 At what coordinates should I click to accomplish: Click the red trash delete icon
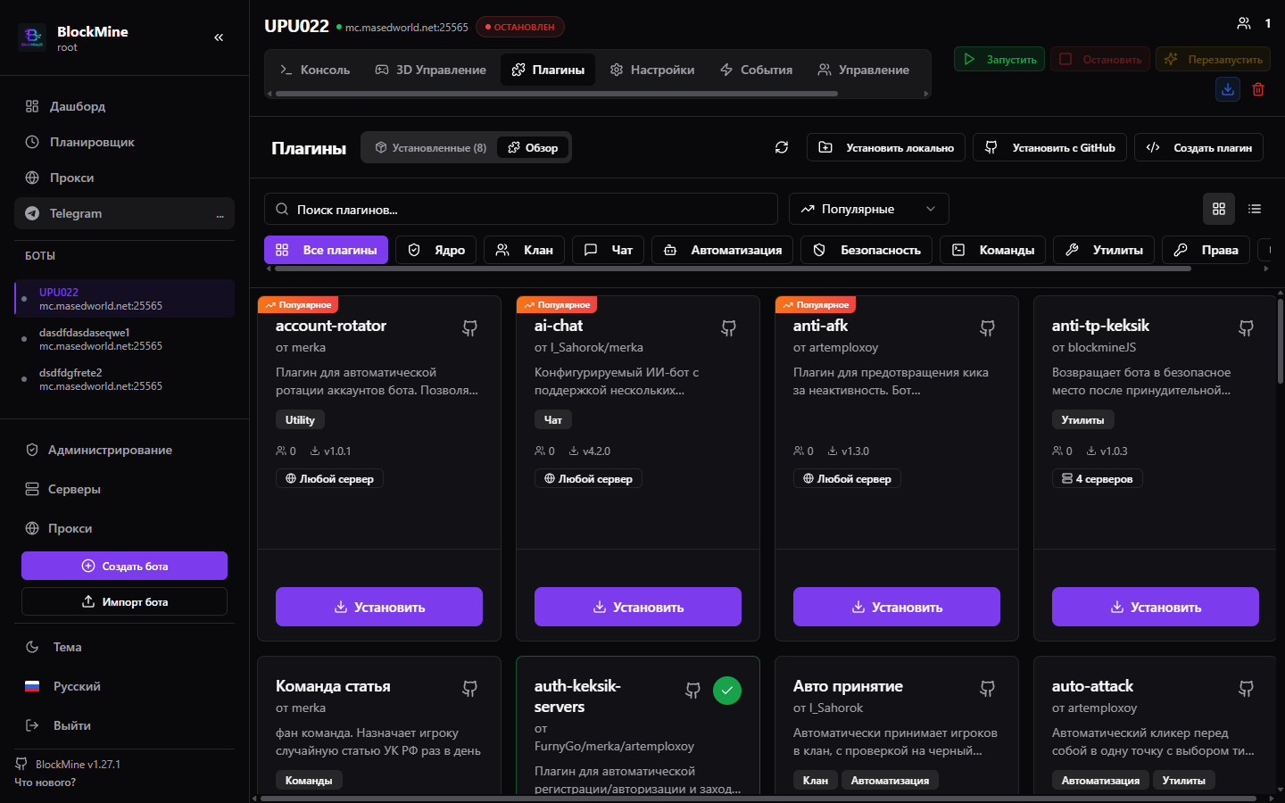point(1258,89)
